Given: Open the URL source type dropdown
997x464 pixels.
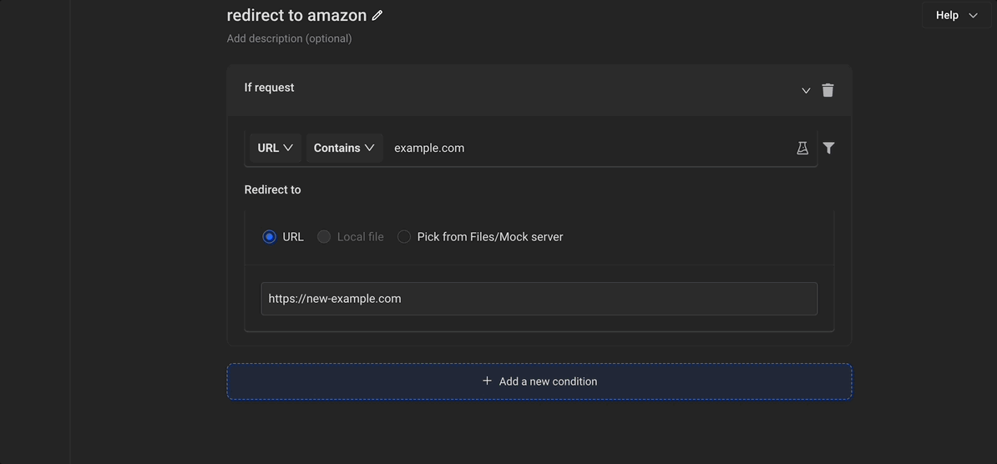Looking at the screenshot, I should pyautogui.click(x=275, y=148).
